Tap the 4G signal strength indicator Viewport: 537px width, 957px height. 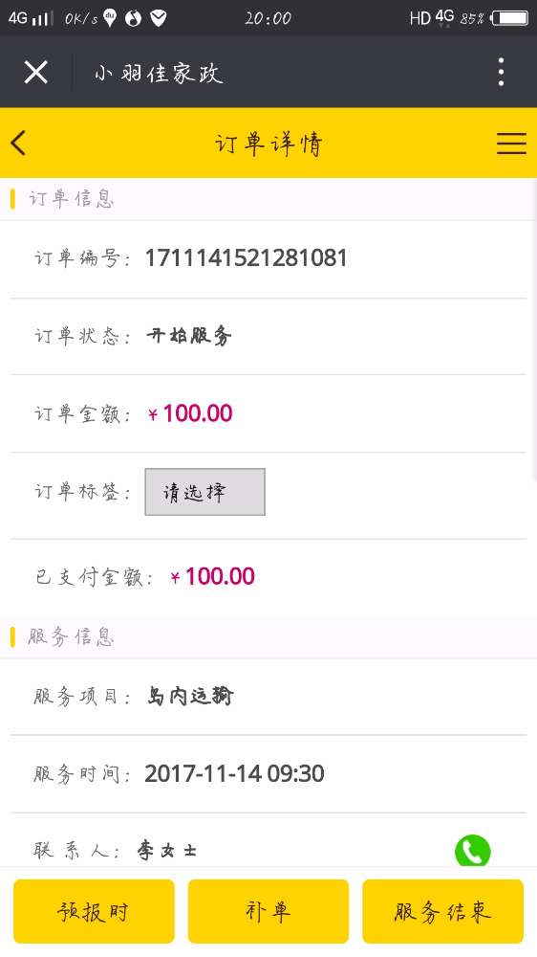click(x=31, y=18)
